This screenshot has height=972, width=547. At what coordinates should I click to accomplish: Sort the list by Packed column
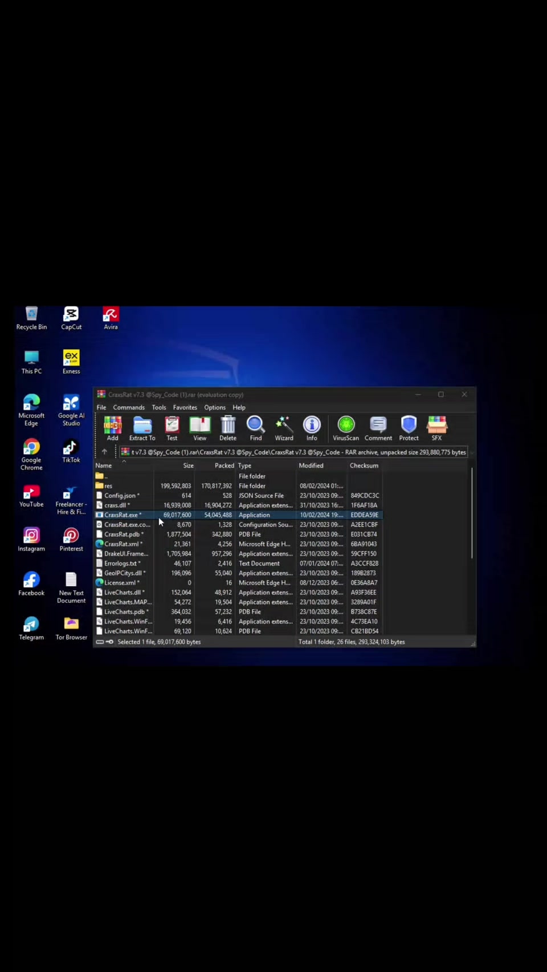coord(215,465)
